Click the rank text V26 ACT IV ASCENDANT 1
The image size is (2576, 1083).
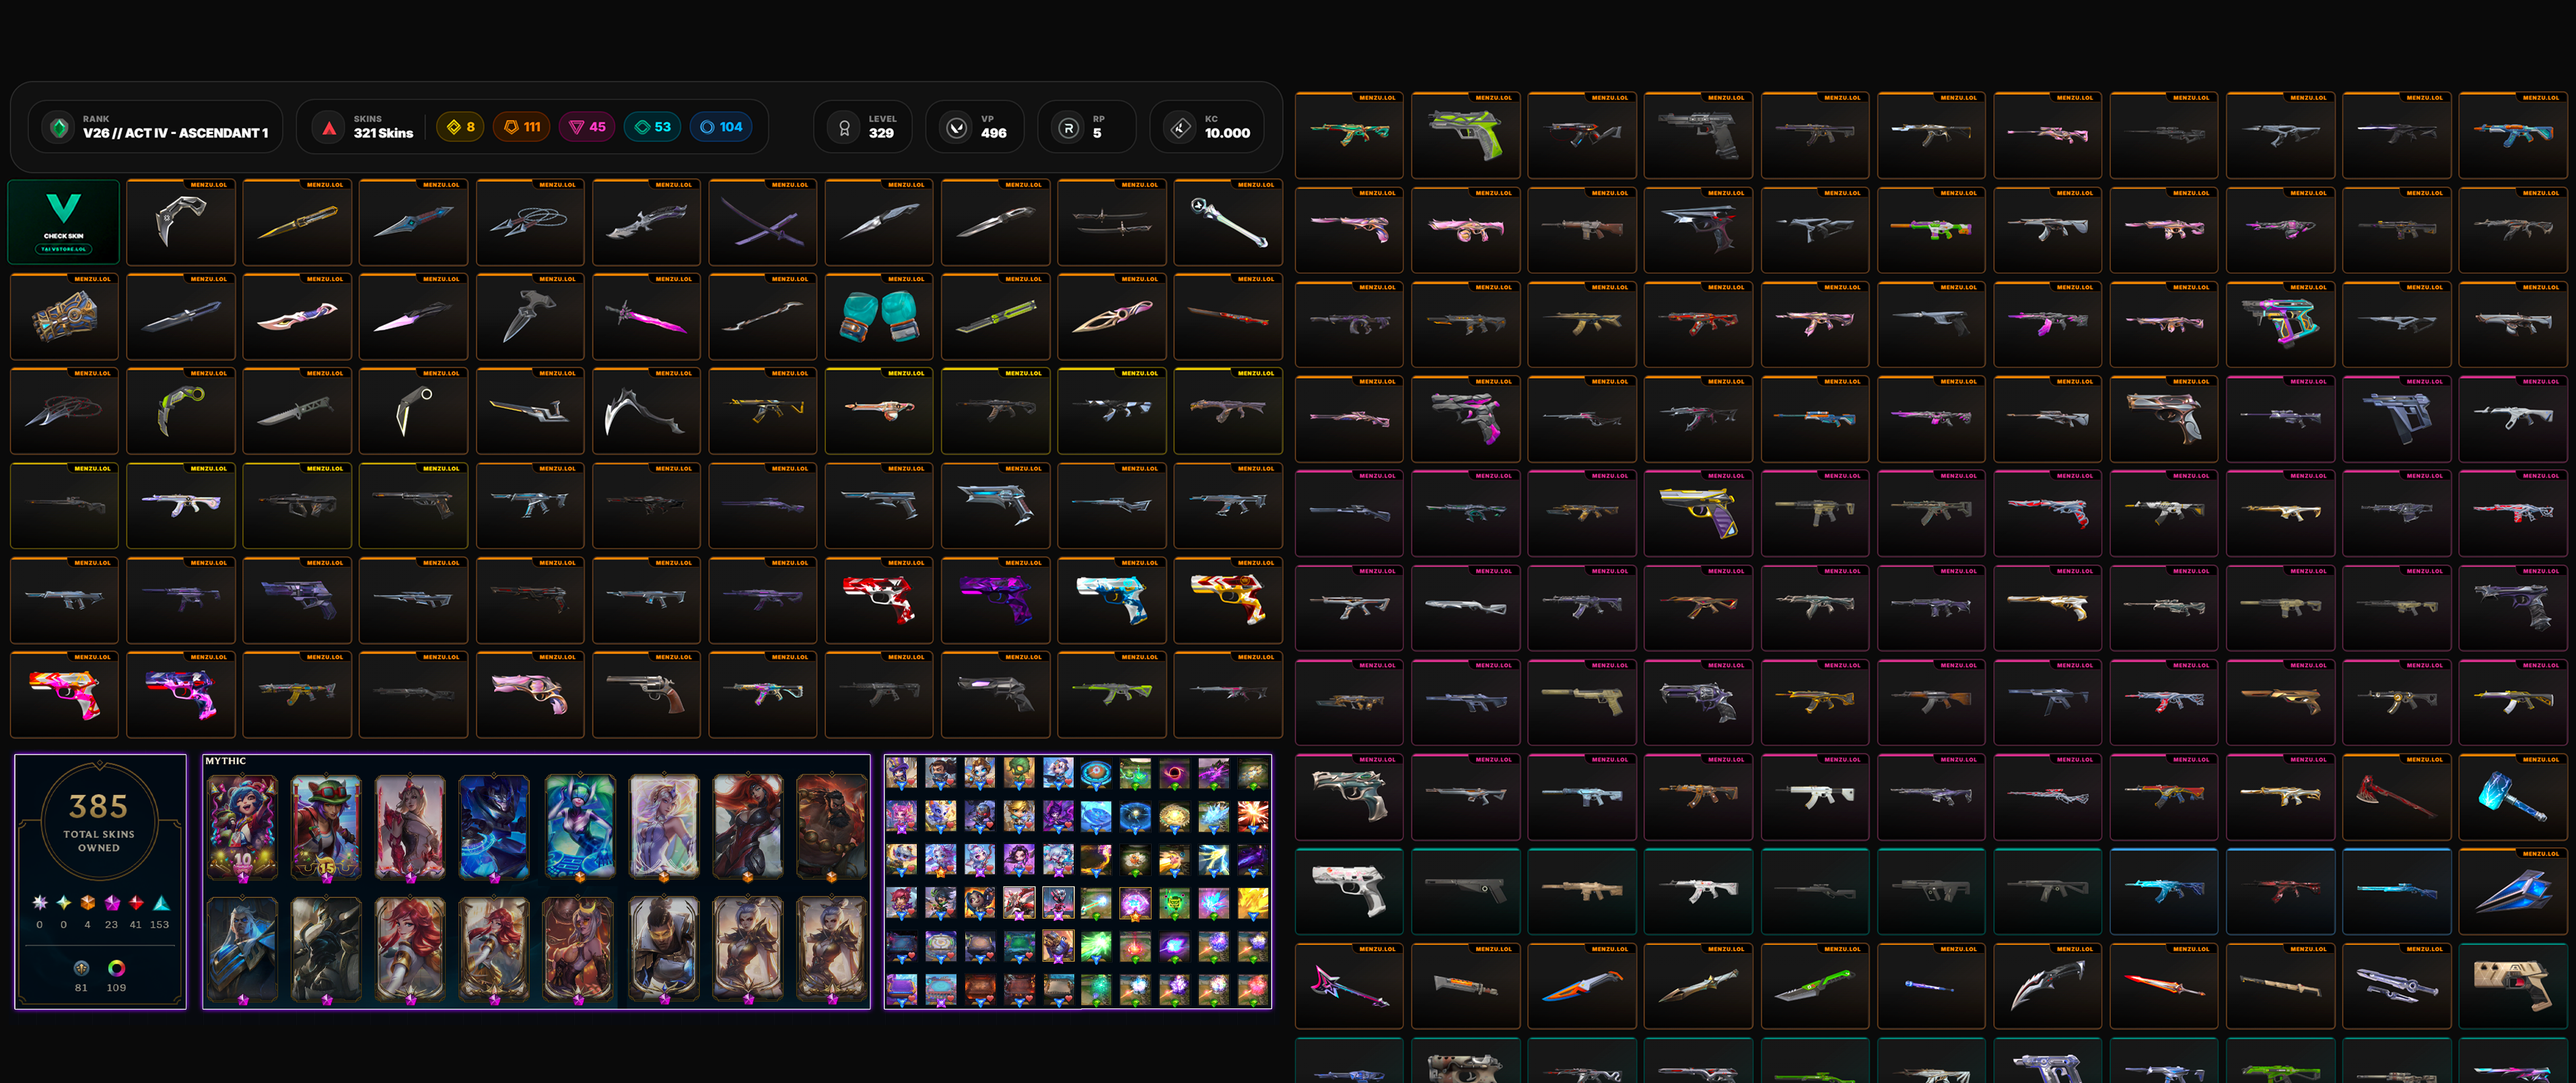click(175, 133)
